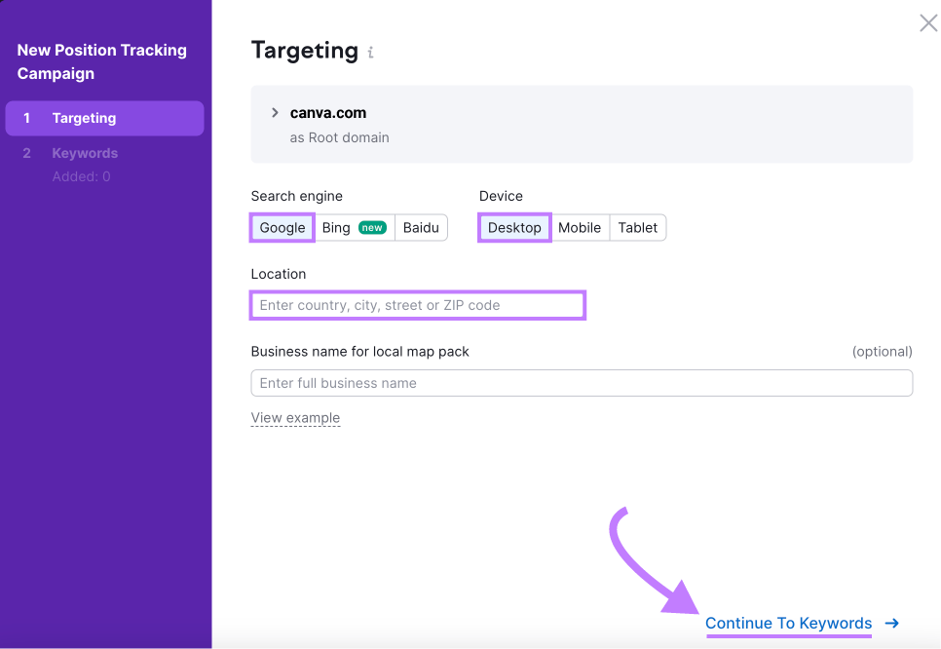Viewport: 941px width, 649px height.
Task: Click the business name input field
Action: [x=582, y=383]
